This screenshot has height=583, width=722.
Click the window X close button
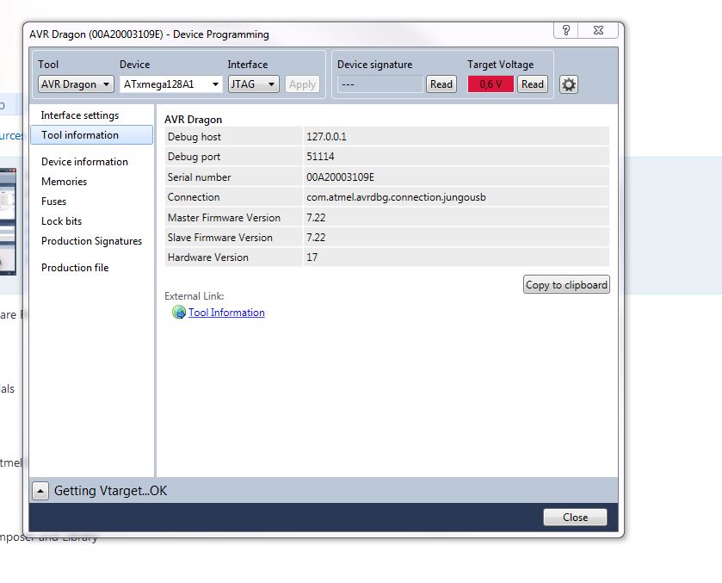pyautogui.click(x=599, y=30)
